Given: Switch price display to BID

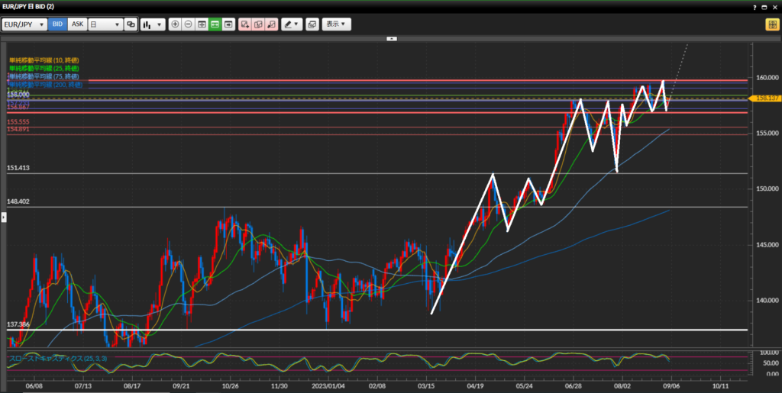Looking at the screenshot, I should tap(57, 24).
